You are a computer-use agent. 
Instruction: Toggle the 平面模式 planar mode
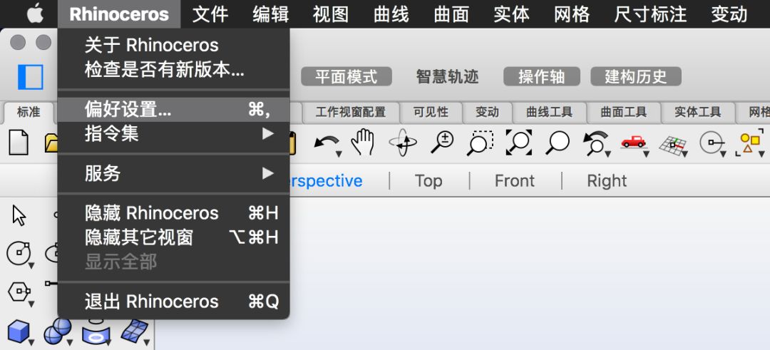click(x=347, y=77)
